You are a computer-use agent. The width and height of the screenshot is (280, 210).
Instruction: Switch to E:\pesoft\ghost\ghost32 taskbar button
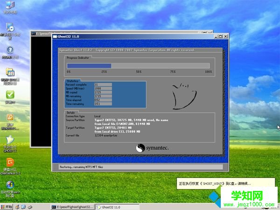[72, 207]
